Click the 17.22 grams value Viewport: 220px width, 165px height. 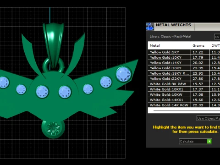(x=198, y=52)
